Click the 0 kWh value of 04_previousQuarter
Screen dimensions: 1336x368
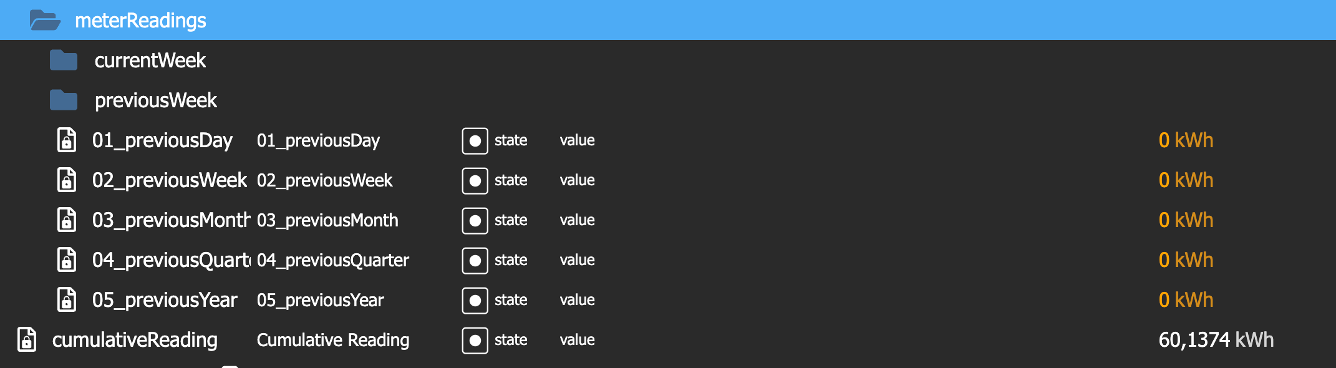[1186, 260]
